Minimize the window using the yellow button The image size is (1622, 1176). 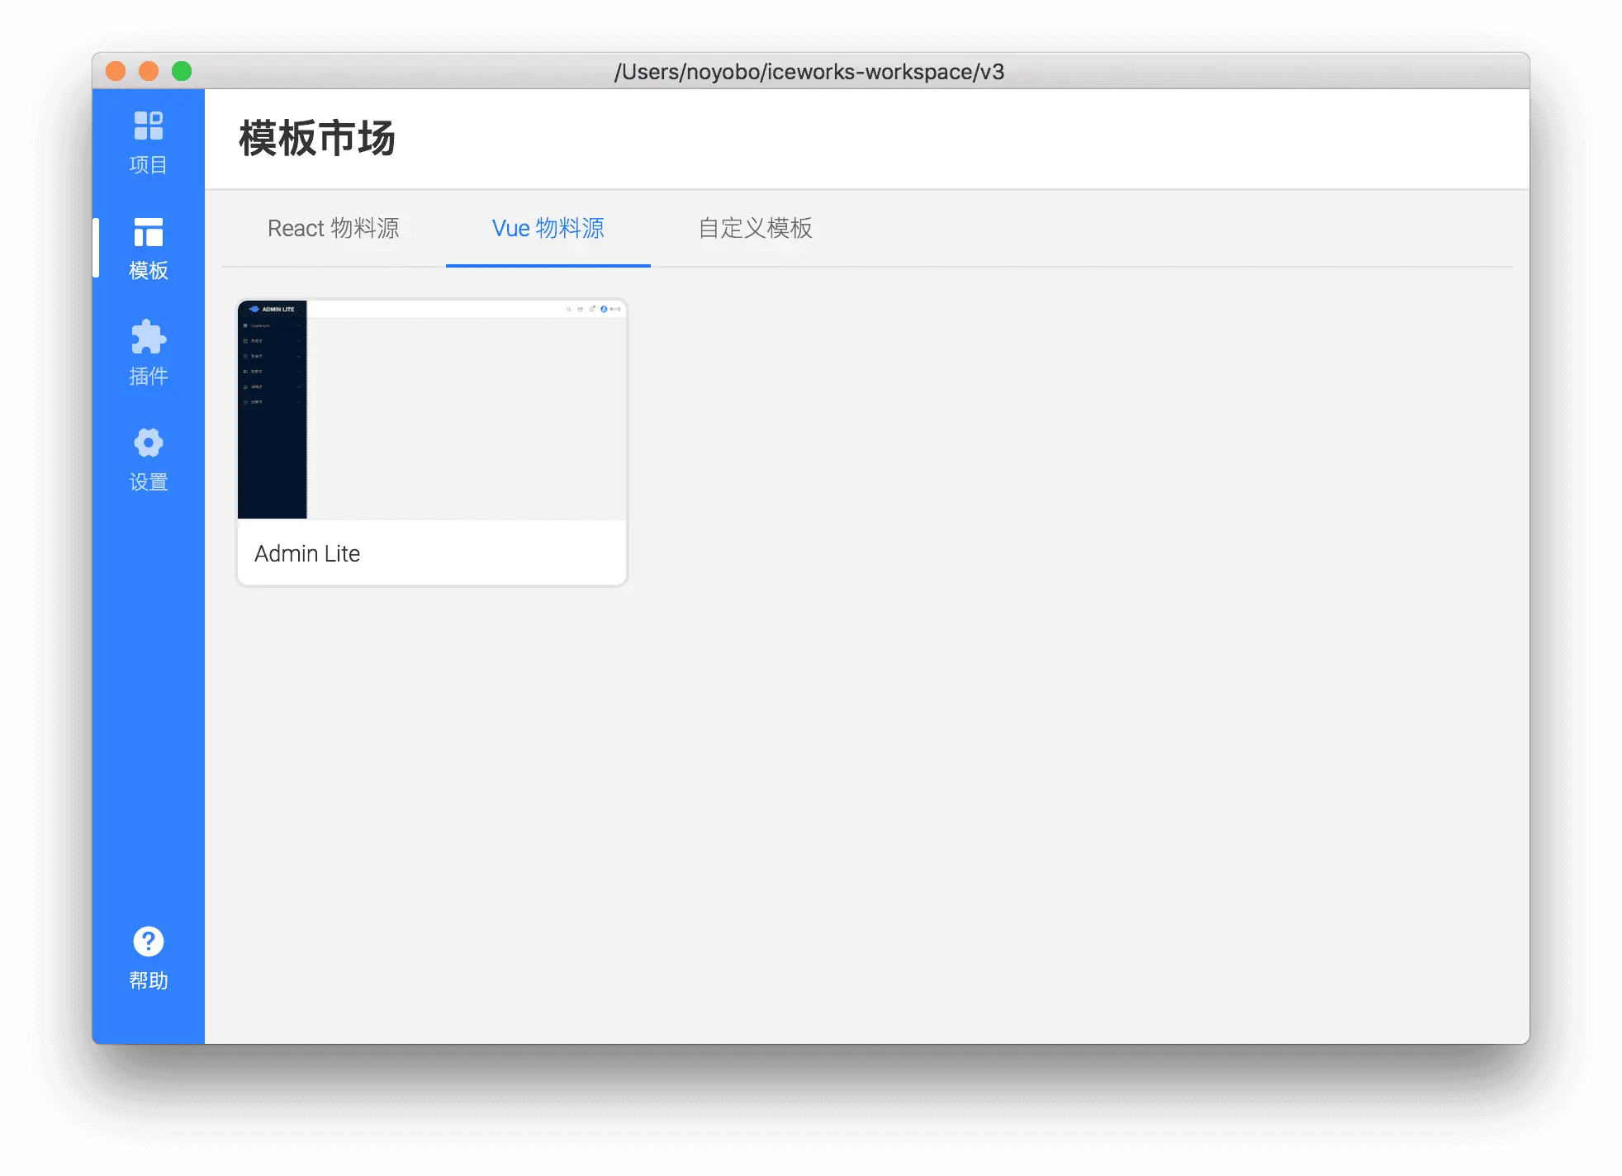coord(149,72)
